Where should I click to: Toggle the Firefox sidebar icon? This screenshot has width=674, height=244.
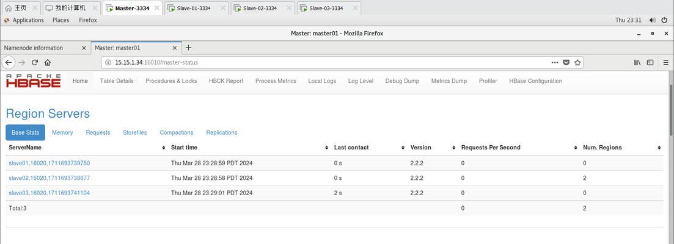[650, 63]
